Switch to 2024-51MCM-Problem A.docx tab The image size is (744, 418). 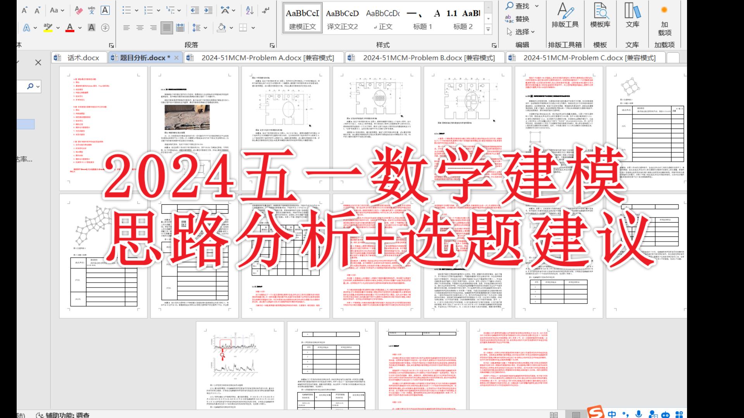click(264, 58)
